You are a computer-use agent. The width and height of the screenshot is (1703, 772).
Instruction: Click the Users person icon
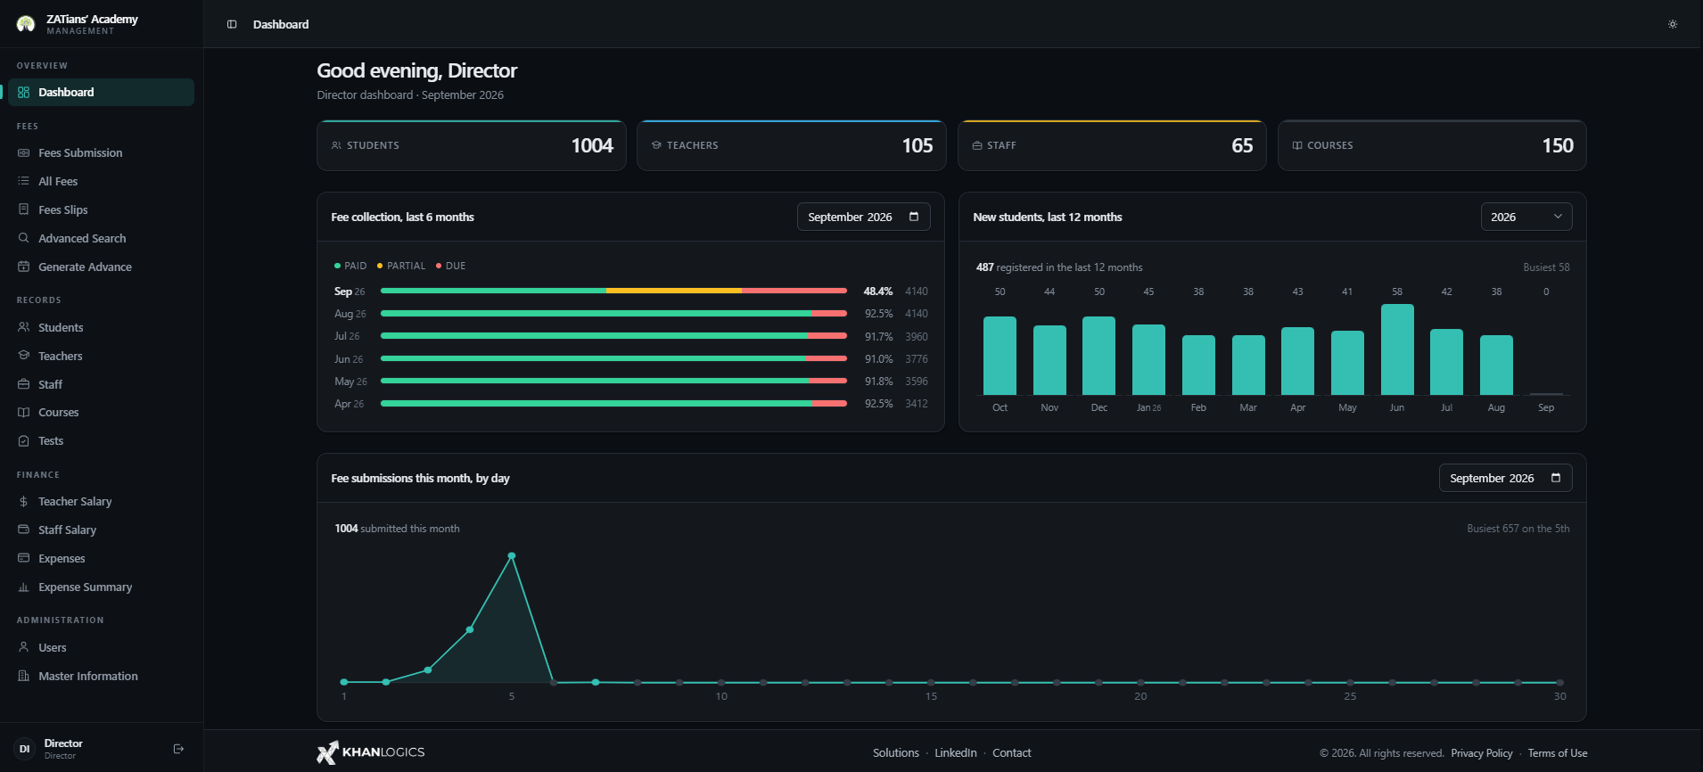pyautogui.click(x=24, y=647)
